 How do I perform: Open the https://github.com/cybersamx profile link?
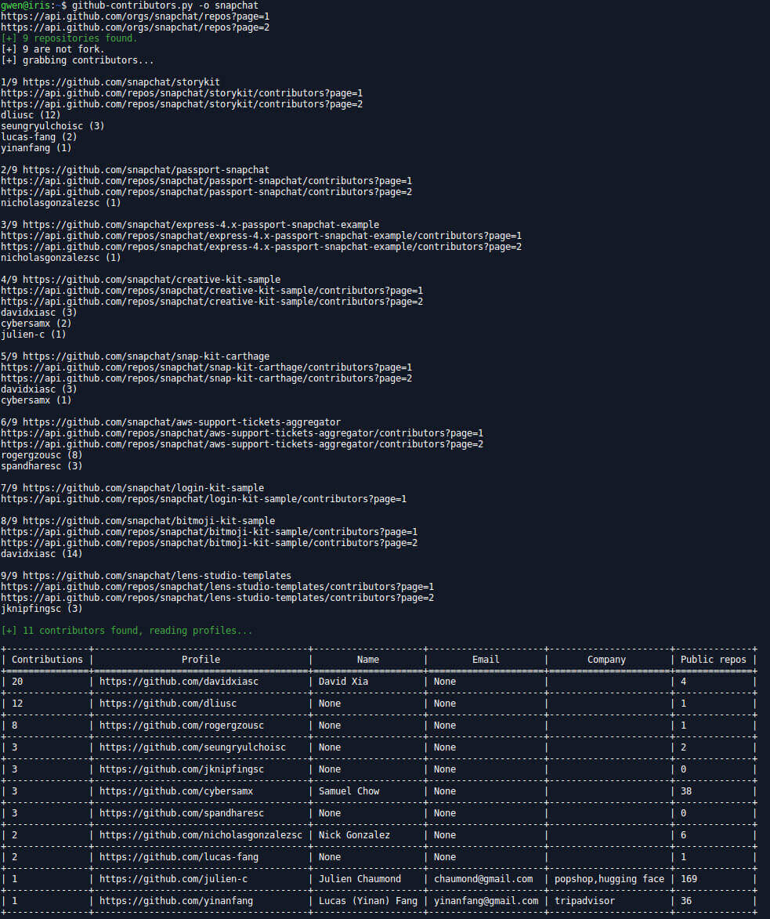point(176,791)
